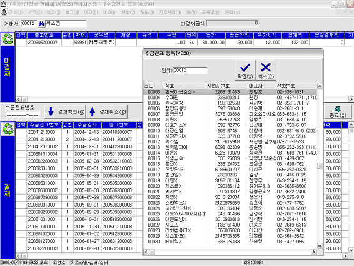Click the 미결재금액 amount field
This screenshot has width=354, height=266.
tap(232, 23)
